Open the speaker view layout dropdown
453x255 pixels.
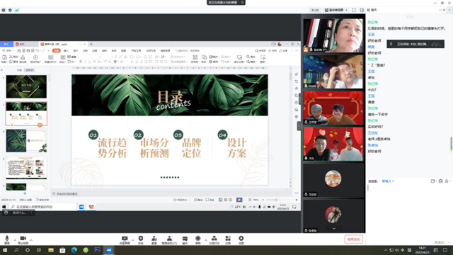336,10
